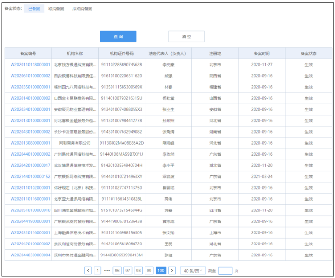Image resolution: width=335 pixels, height=278 pixels.
Task: Open record W2020440300000004
Action: 30,255
